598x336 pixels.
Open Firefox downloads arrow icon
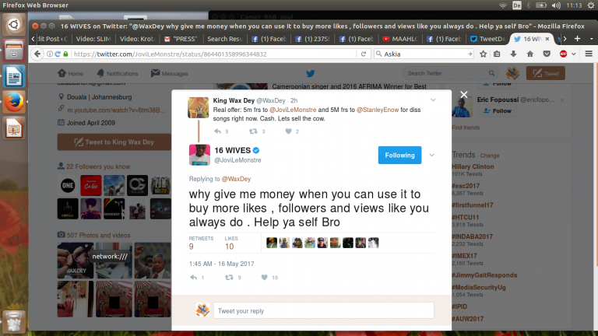point(513,54)
